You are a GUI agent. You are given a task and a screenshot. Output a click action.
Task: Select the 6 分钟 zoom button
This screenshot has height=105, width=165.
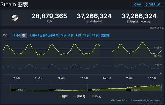click(x=49, y=35)
